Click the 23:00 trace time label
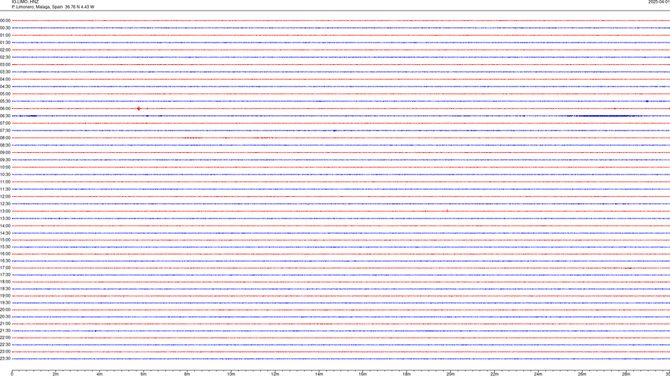 coord(5,352)
